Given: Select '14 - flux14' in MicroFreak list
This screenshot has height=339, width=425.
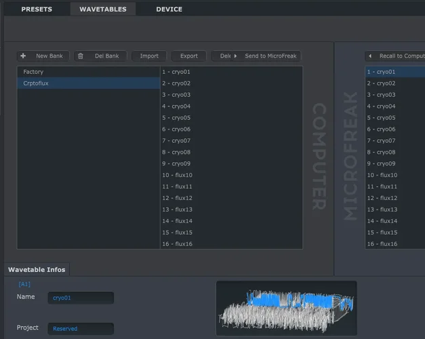Looking at the screenshot, I should coord(395,221).
